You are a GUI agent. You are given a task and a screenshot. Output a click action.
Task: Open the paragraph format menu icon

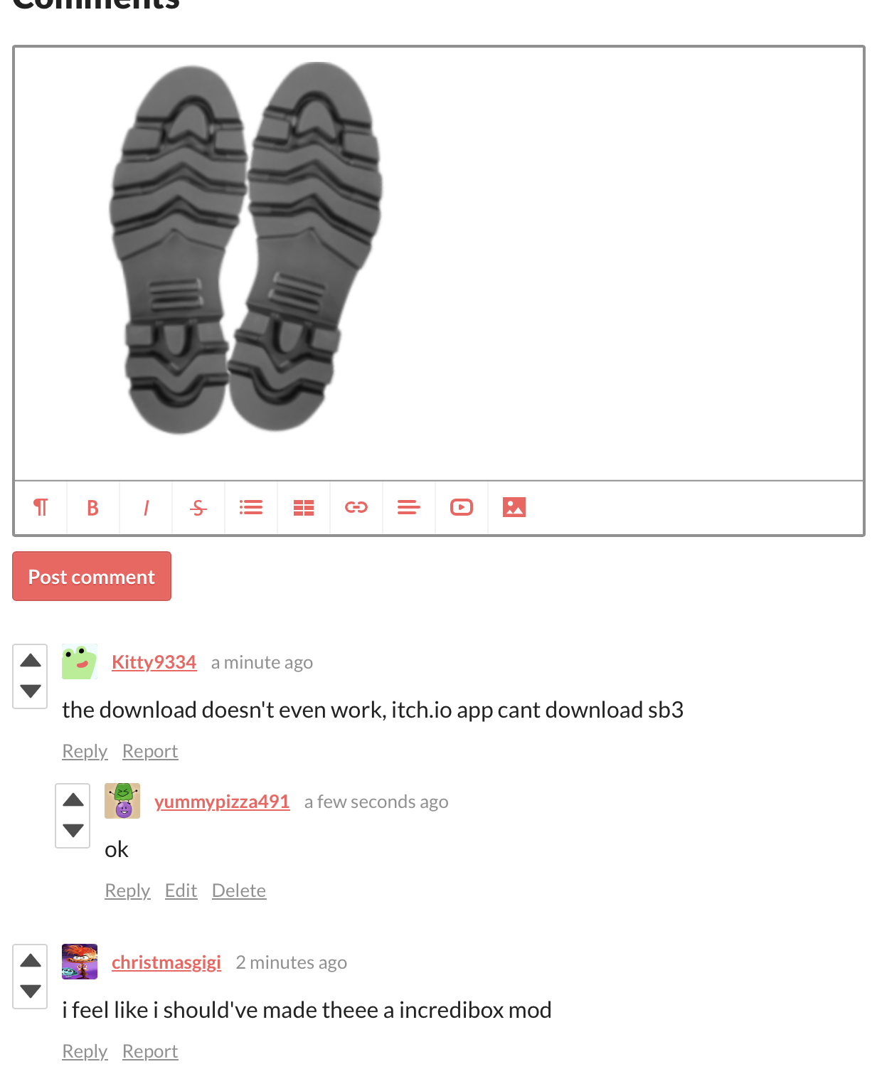41,507
